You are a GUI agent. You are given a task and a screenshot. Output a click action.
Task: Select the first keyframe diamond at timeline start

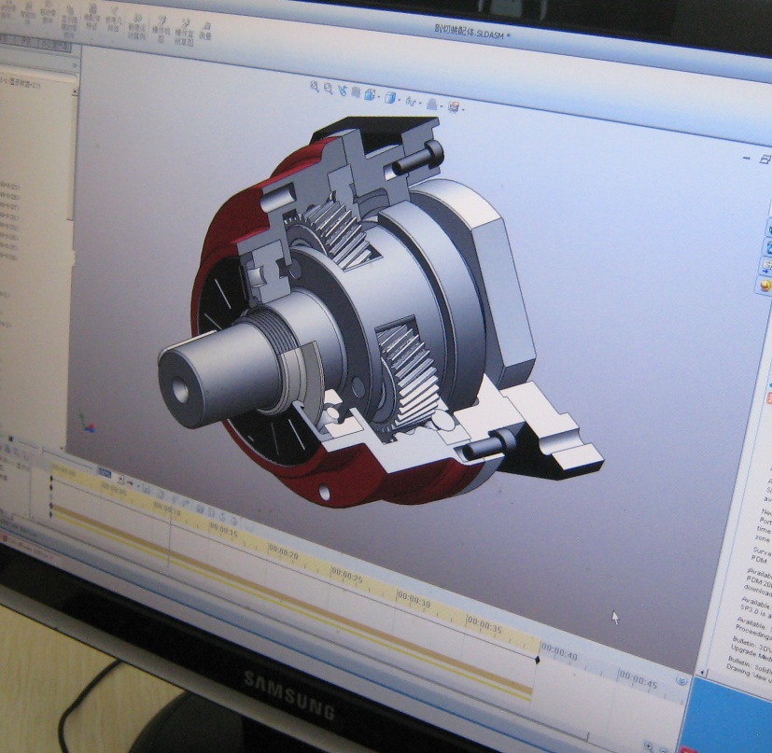click(50, 477)
